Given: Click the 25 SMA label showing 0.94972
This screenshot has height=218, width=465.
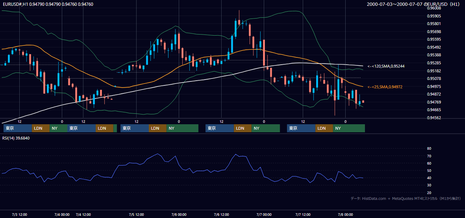Looking at the screenshot, I should pos(385,87).
